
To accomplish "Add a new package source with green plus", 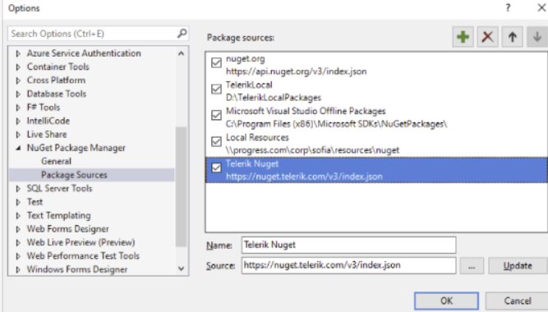I will (x=463, y=37).
